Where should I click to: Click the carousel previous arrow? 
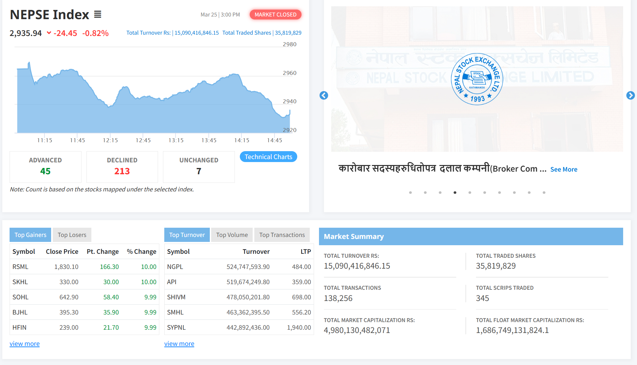coord(324,95)
